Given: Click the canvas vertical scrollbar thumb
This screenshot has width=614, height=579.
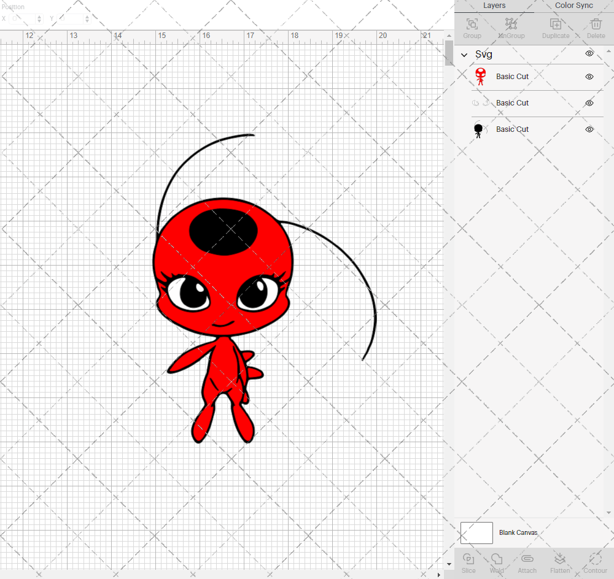Looking at the screenshot, I should coord(449,53).
